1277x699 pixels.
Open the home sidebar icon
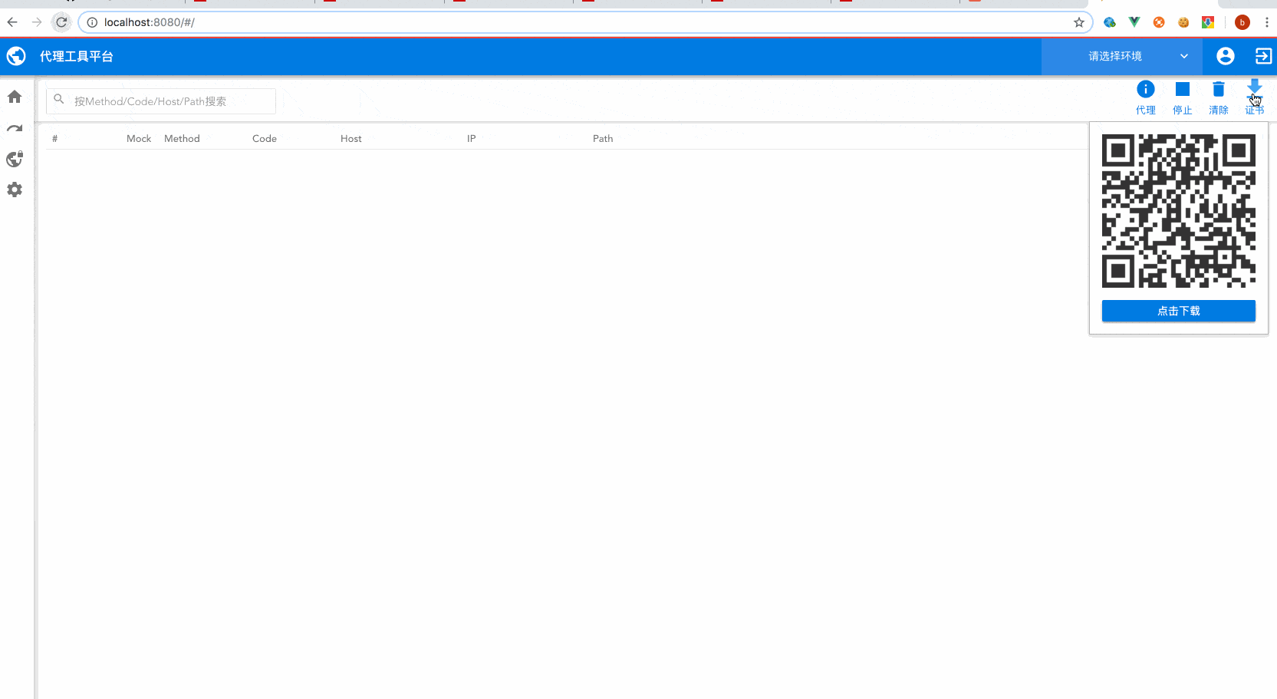point(15,97)
